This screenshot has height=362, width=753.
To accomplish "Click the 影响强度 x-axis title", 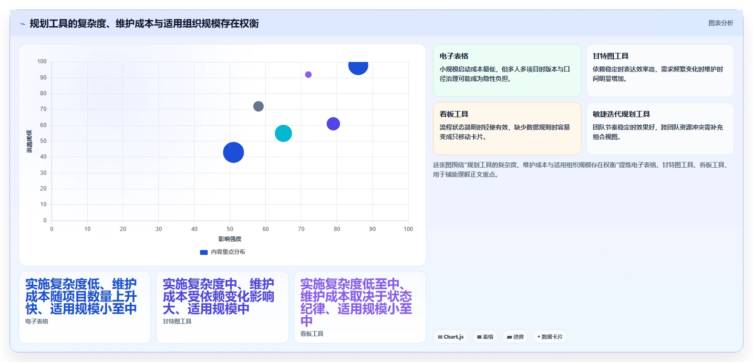I will [230, 239].
